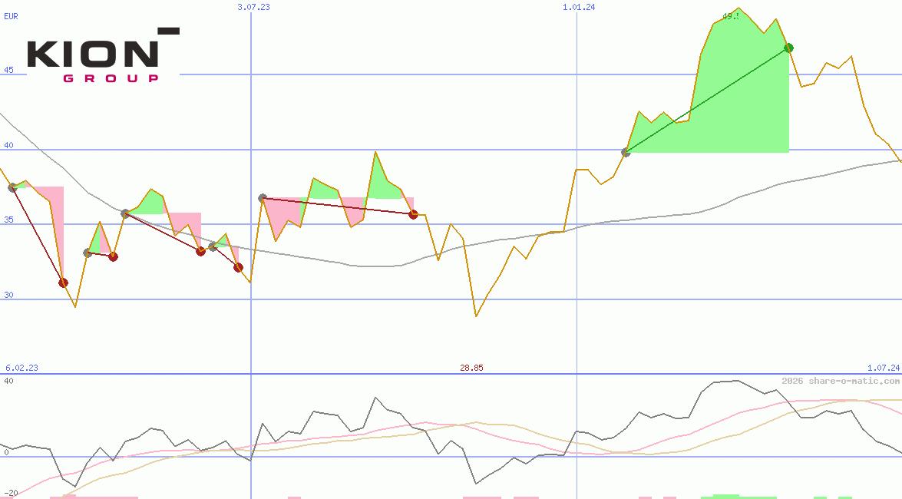
Task: Click the green sell marker on the winning trade
Action: [x=788, y=48]
